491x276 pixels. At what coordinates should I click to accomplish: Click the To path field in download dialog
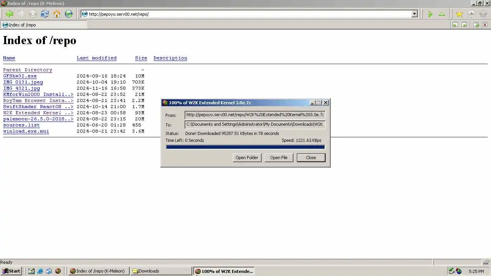click(255, 125)
